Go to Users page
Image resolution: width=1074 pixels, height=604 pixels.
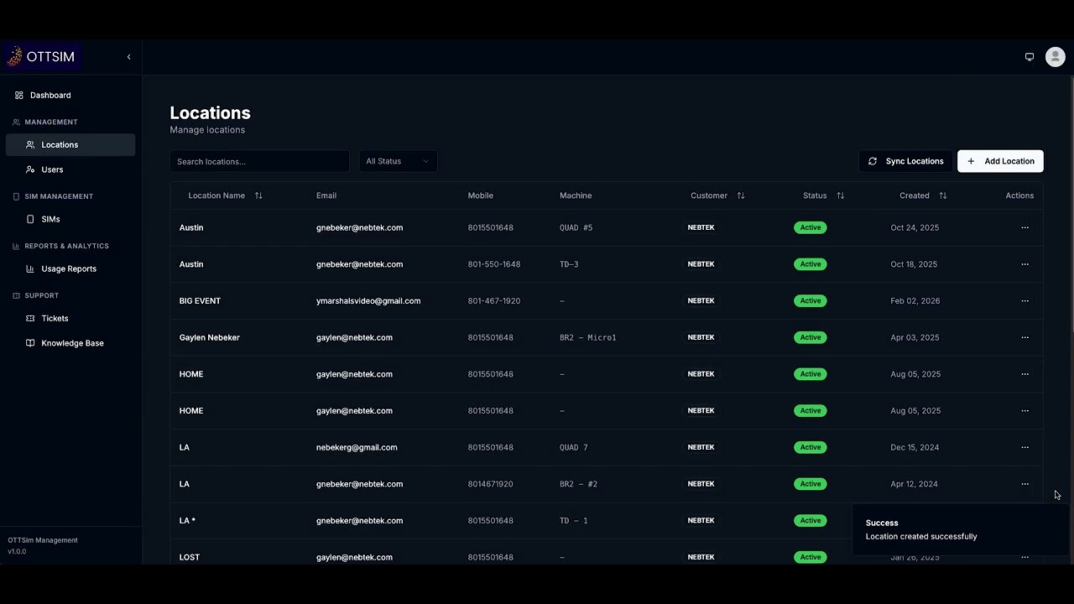point(70,169)
